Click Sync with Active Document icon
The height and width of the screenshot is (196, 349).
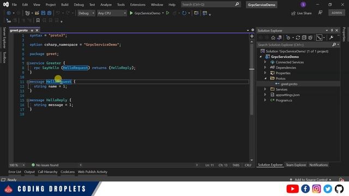tap(298, 38)
